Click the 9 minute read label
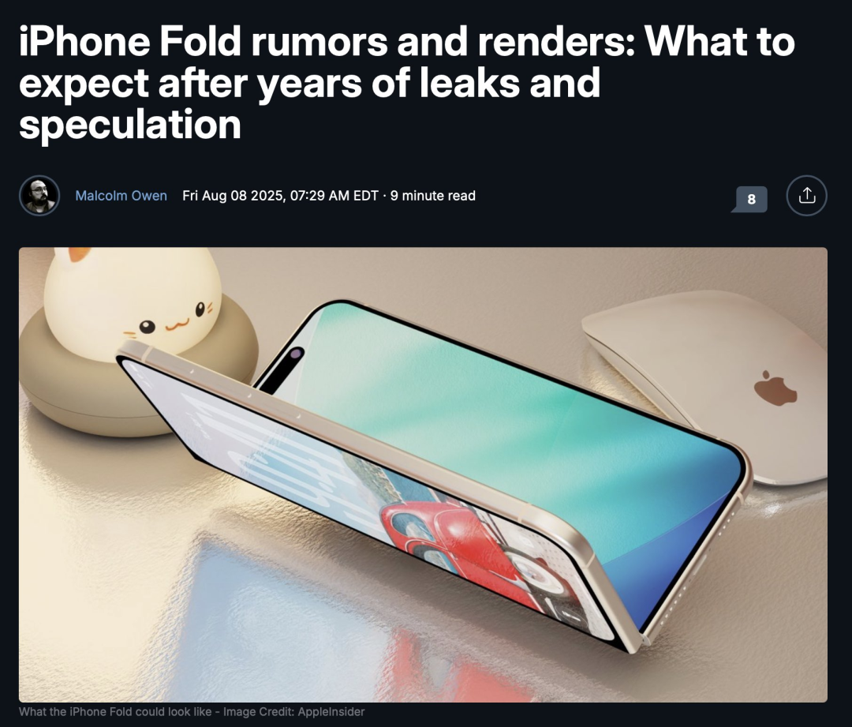 [x=432, y=196]
